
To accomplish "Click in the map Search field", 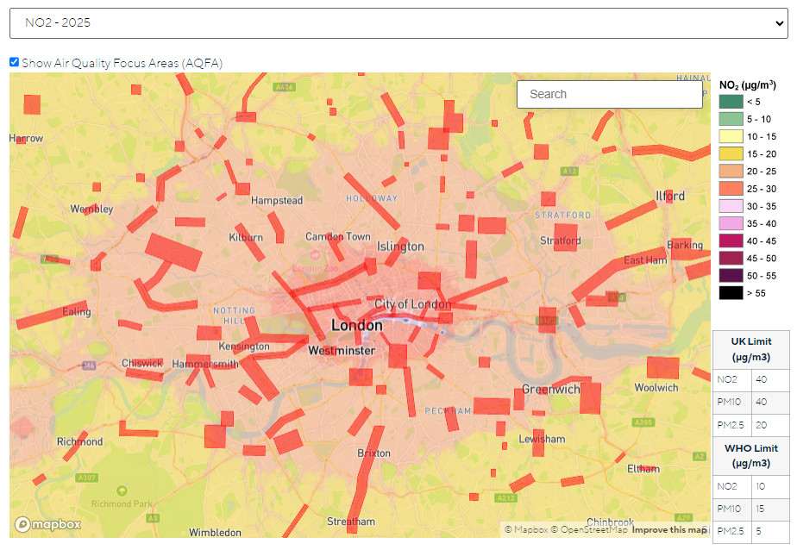I will [x=609, y=94].
